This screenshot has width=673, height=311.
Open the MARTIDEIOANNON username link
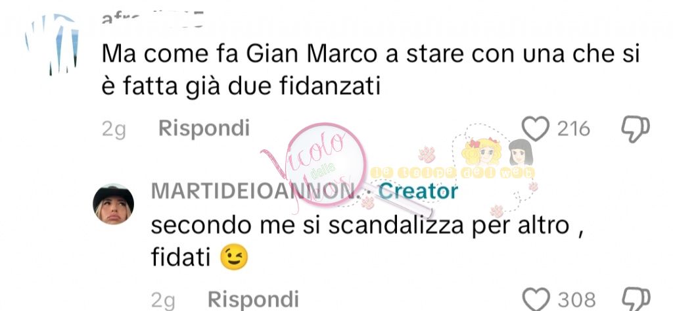(x=253, y=191)
